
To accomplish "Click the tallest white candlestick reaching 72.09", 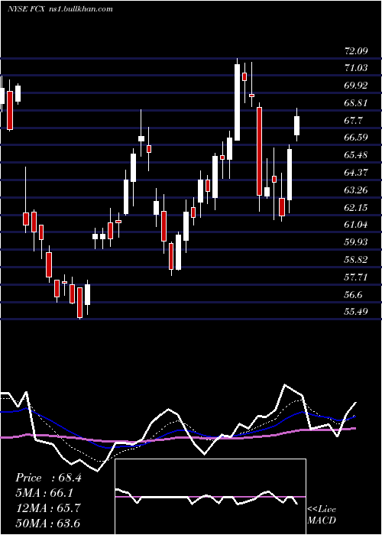I will [237, 102].
